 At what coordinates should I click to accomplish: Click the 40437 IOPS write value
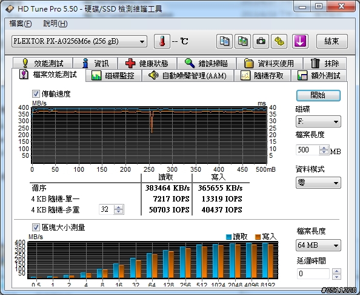(222, 209)
